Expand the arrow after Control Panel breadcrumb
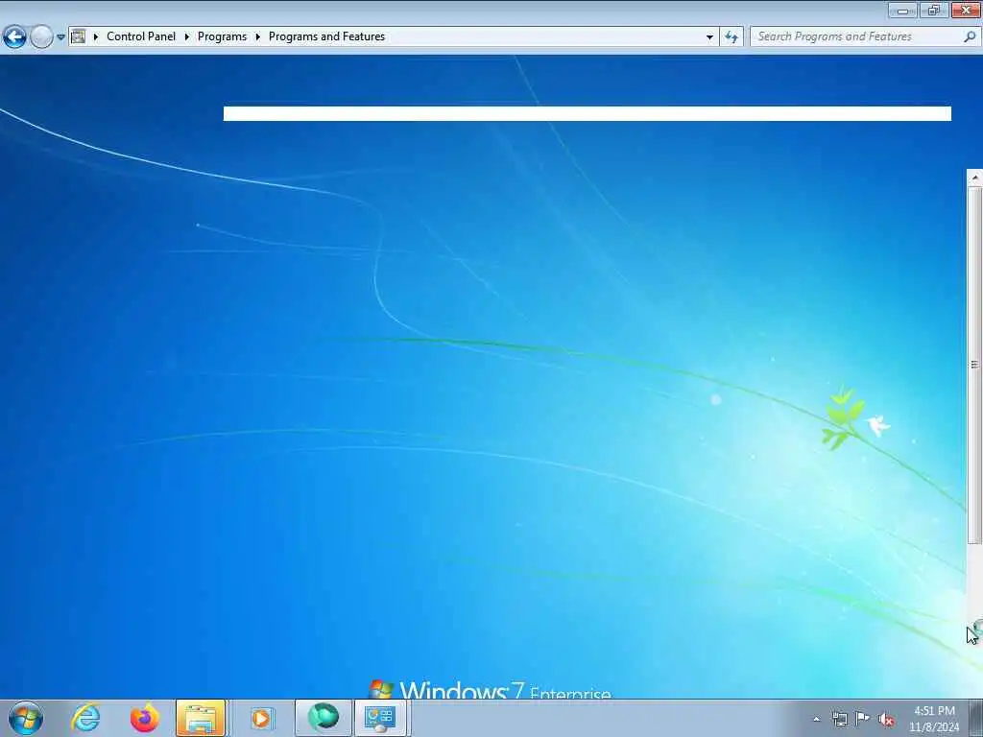The height and width of the screenshot is (737, 983). 187,37
